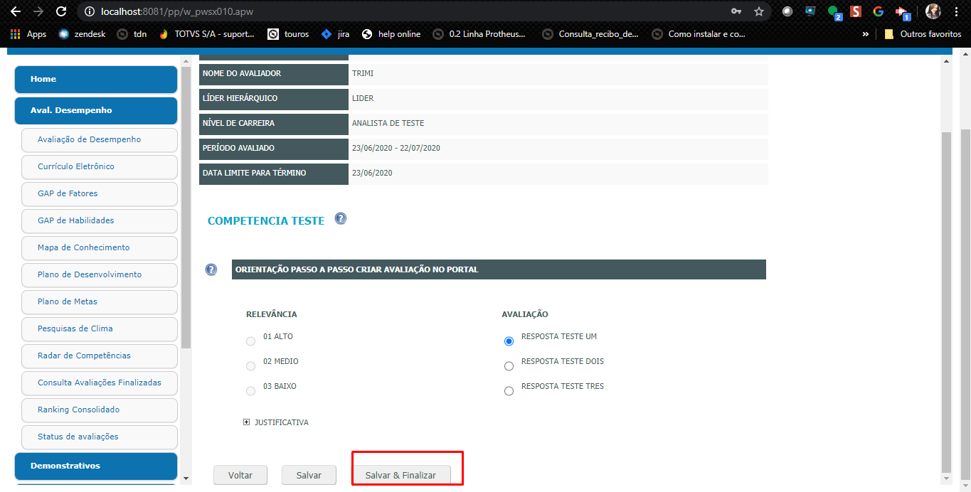The width and height of the screenshot is (971, 492).
Task: Reload the page with refresh icon
Action: pos(61,11)
